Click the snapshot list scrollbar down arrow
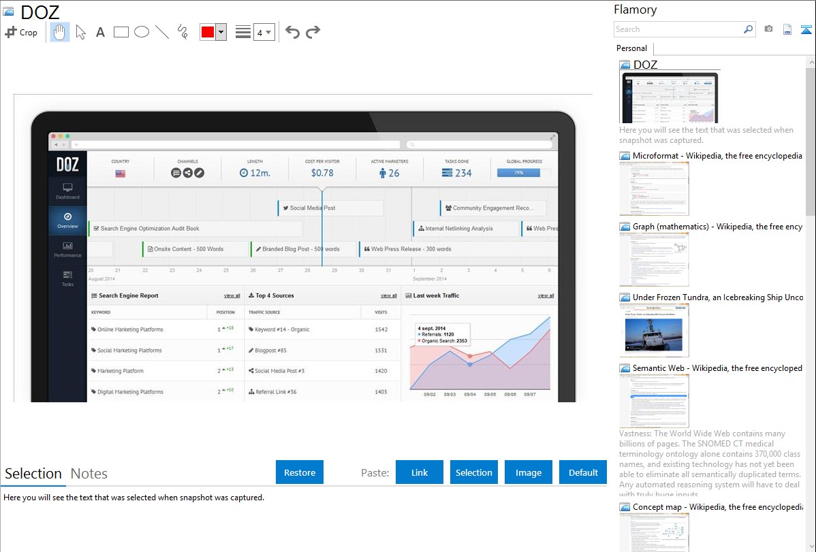 pyautogui.click(x=811, y=547)
